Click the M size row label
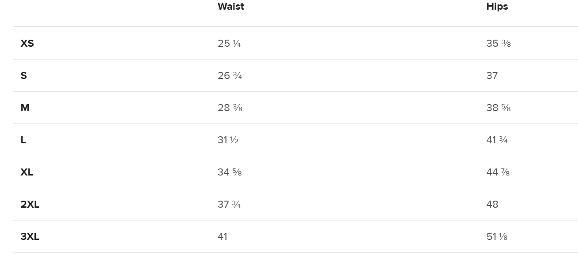This screenshot has width=578, height=254. [25, 108]
